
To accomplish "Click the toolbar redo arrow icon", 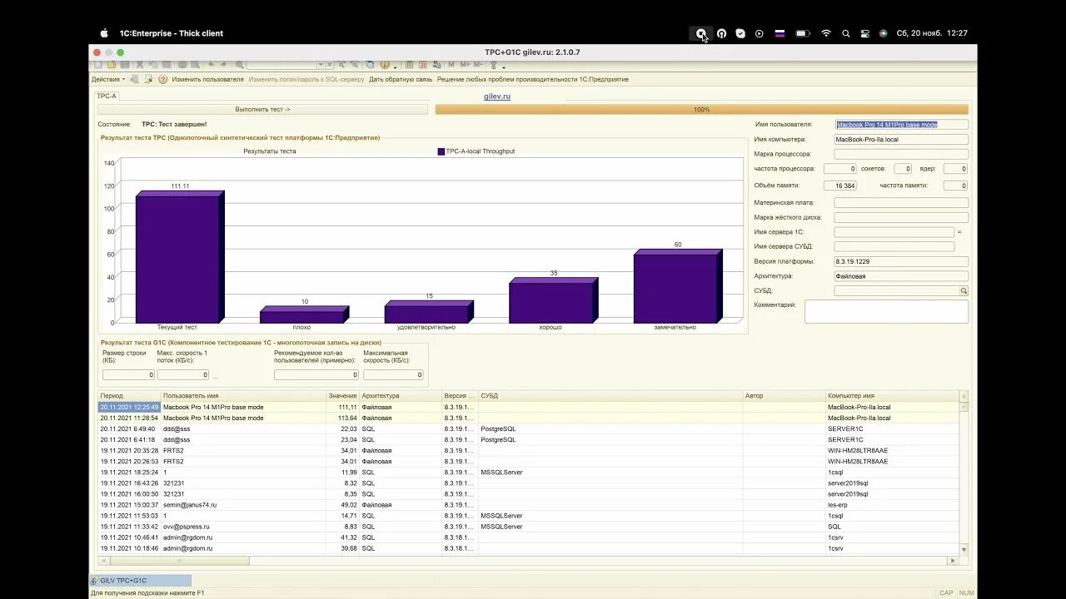I will click(x=223, y=64).
